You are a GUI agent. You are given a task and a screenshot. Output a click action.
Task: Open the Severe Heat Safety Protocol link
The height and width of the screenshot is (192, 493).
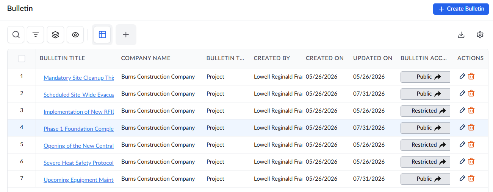(x=79, y=163)
